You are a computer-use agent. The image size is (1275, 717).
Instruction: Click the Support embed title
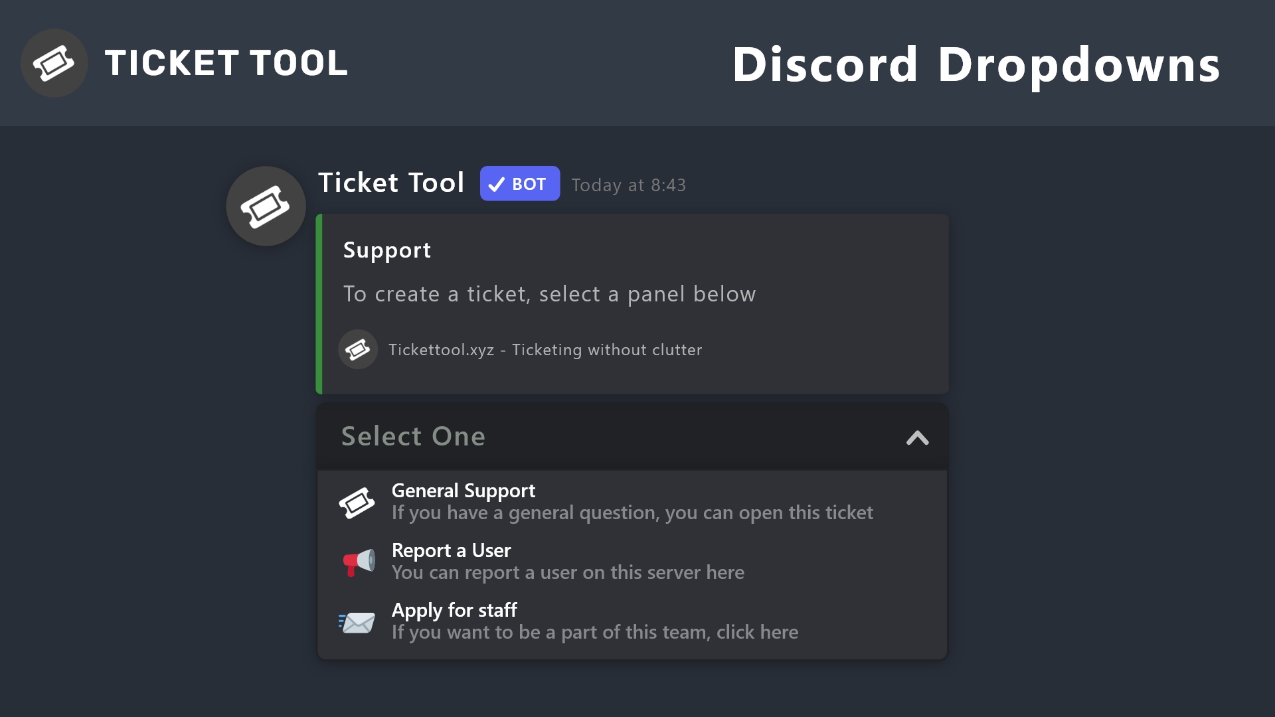point(386,250)
